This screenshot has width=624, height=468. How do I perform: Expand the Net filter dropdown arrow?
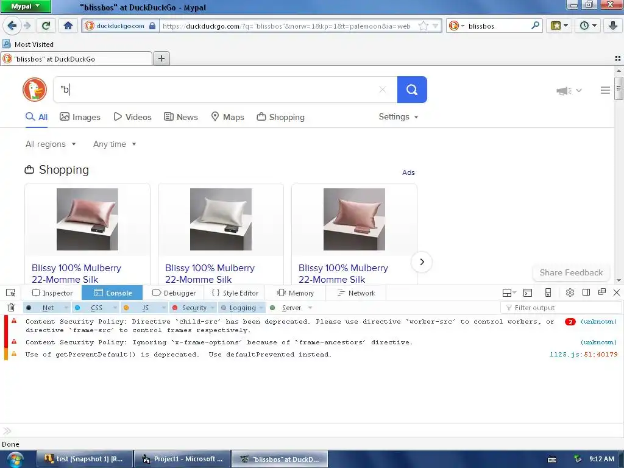[66, 308]
